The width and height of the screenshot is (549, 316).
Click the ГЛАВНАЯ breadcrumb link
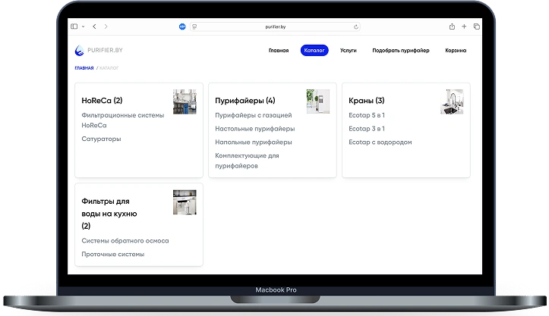pos(84,68)
